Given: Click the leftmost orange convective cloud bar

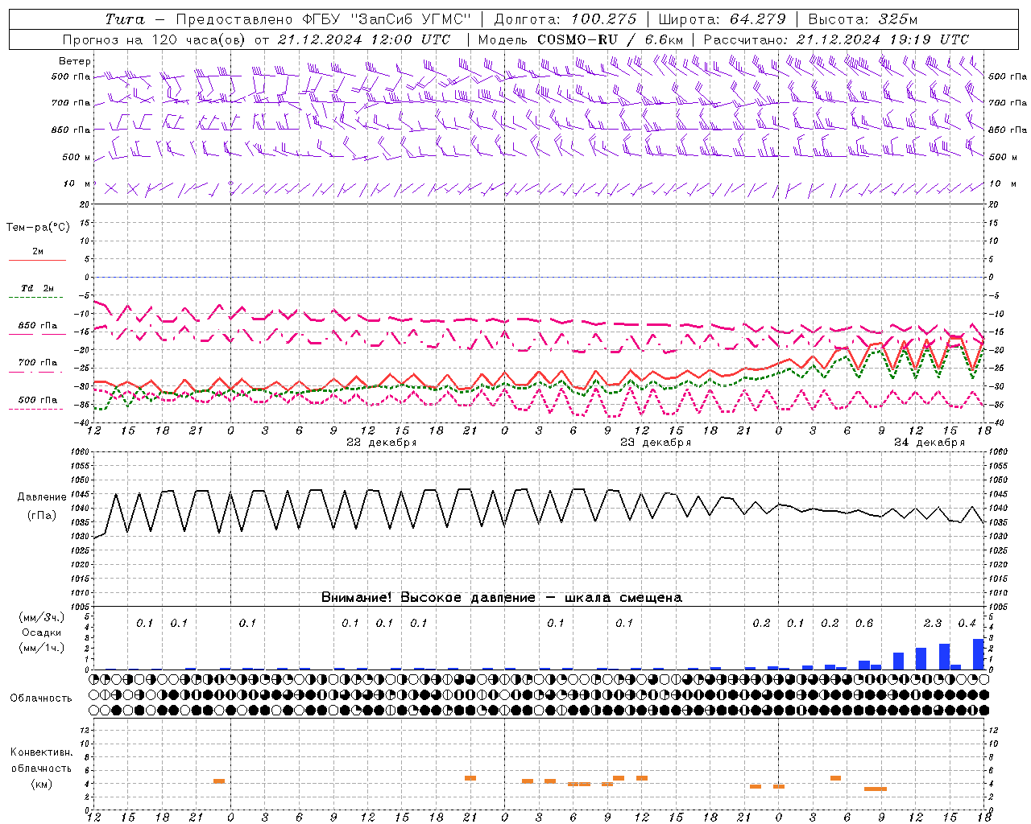Looking at the screenshot, I should 219,781.
